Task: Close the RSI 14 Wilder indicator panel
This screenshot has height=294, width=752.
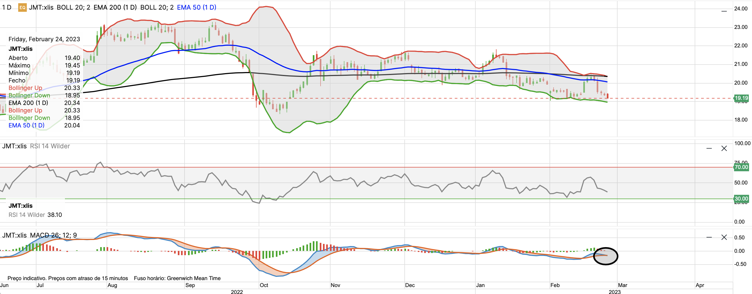Action: pos(724,148)
